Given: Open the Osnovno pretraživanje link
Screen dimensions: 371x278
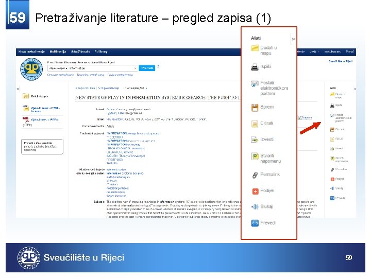Looking at the screenshot, I should (61, 75).
